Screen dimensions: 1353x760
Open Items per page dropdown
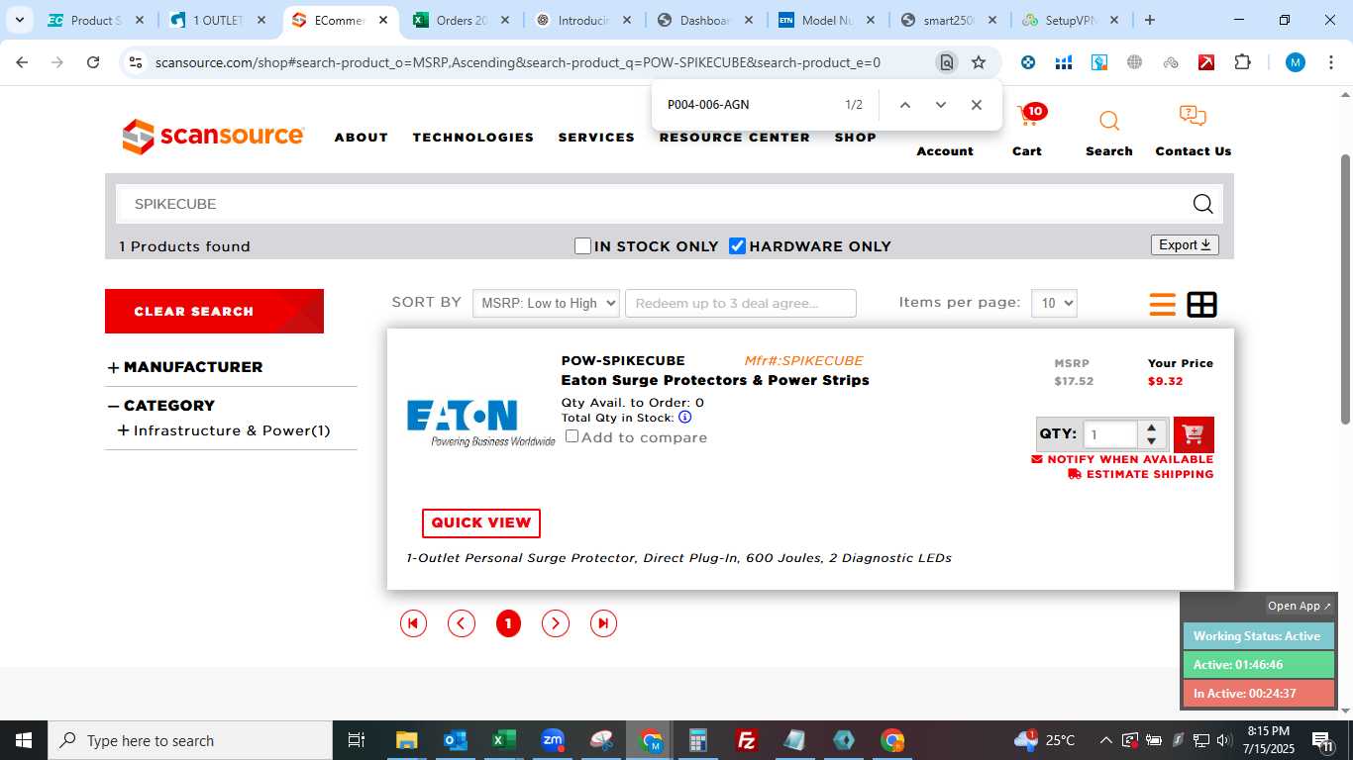click(1054, 304)
